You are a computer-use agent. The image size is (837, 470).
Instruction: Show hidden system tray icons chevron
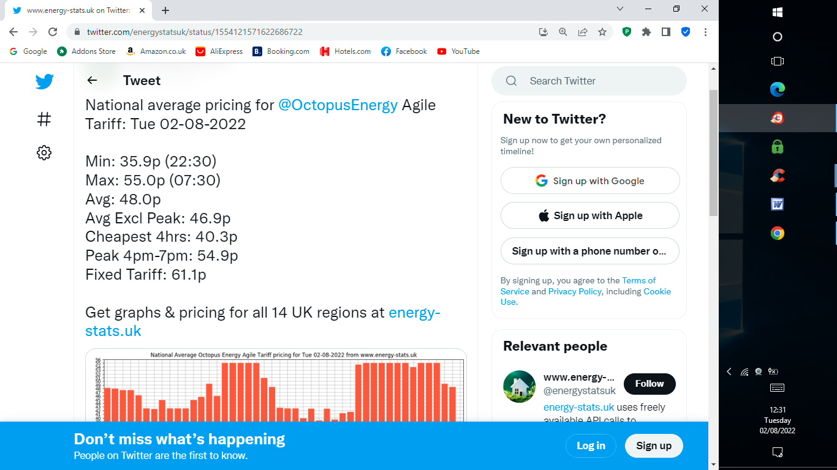[x=729, y=371]
